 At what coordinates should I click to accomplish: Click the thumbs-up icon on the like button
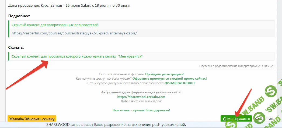(x=224, y=119)
